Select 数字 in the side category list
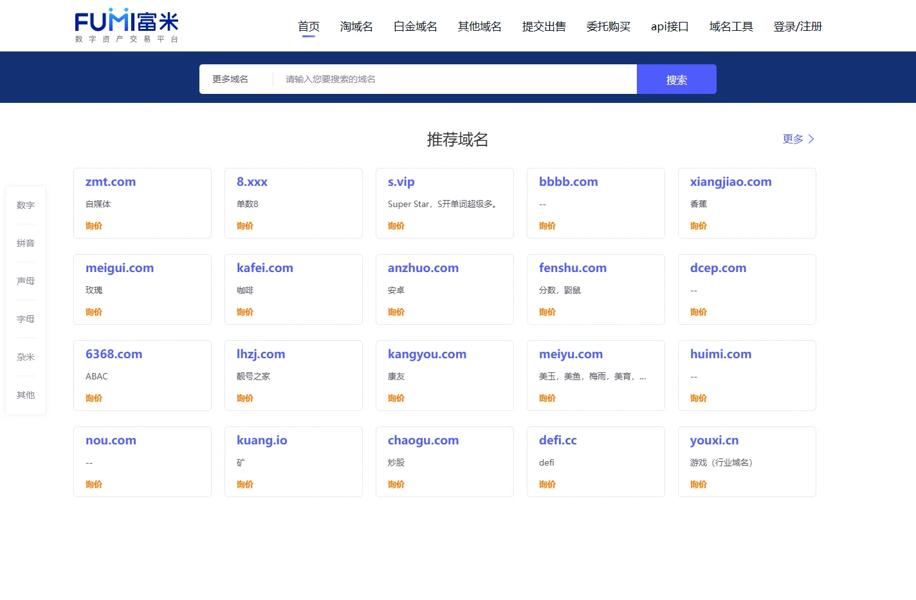Screen dimensions: 916x600 pos(26,205)
